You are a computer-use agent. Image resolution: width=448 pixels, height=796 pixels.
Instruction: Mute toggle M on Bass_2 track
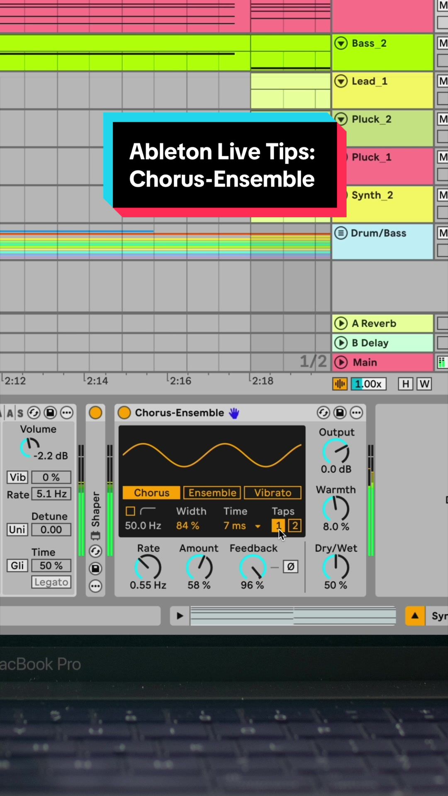[x=443, y=43]
